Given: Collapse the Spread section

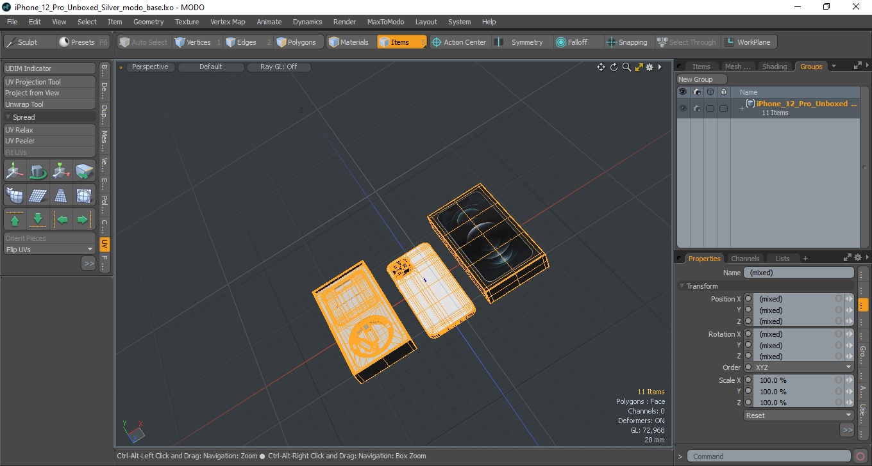Looking at the screenshot, I should 8,117.
